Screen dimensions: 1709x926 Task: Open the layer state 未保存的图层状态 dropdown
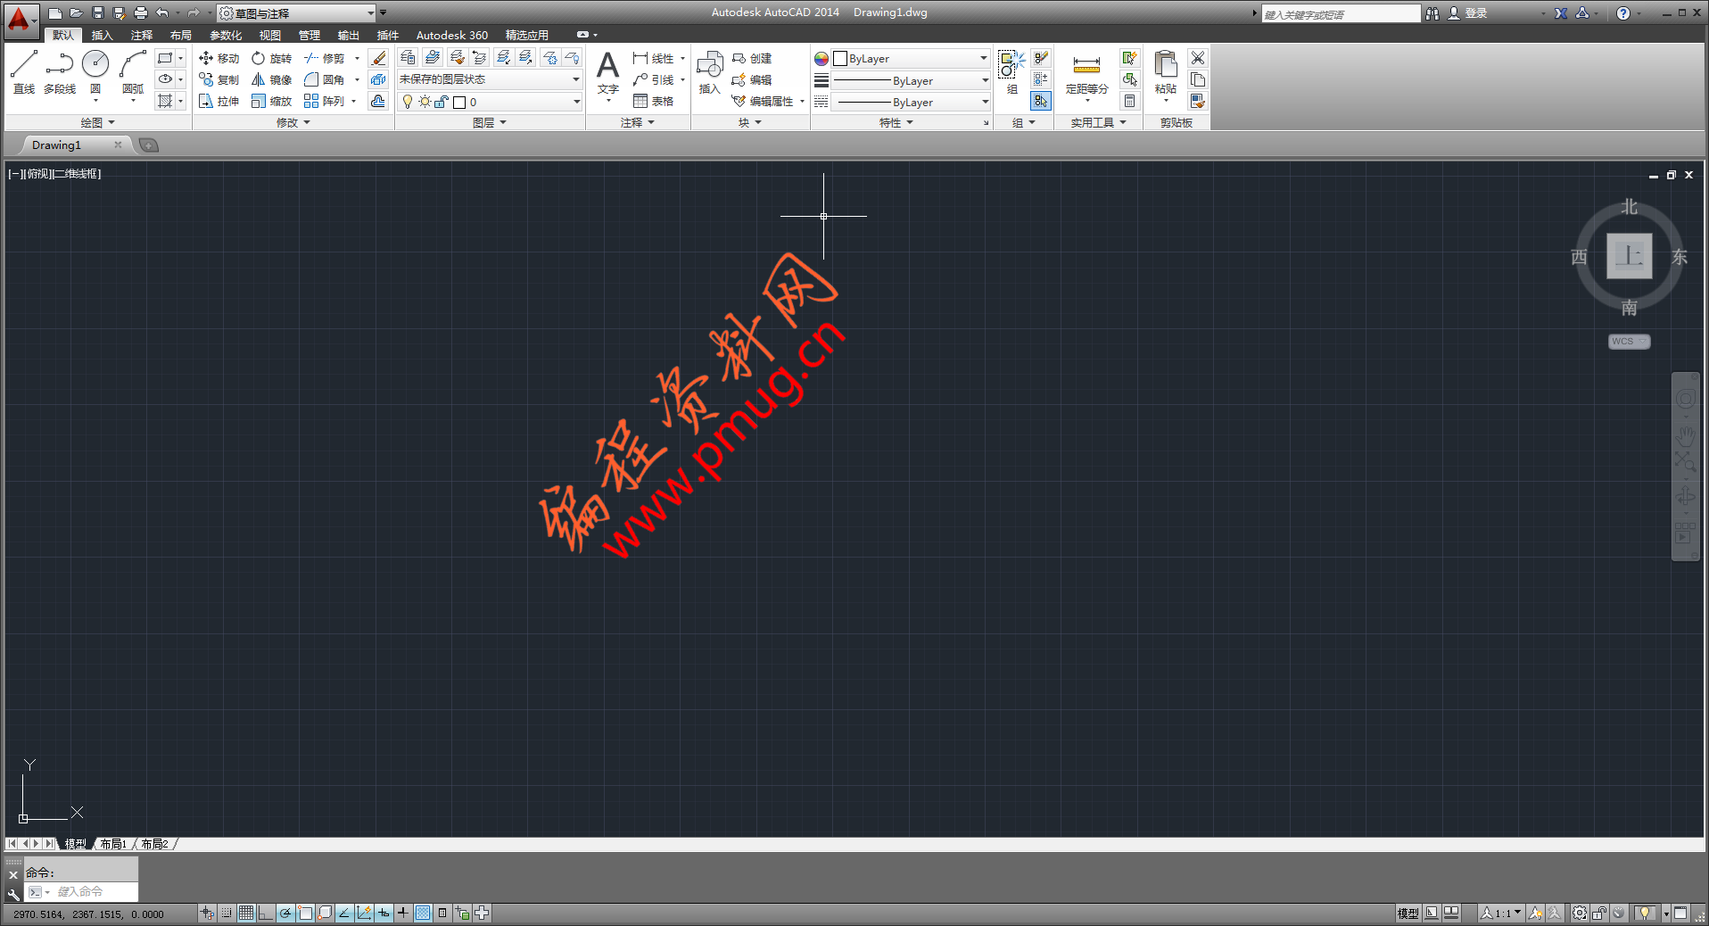click(490, 79)
